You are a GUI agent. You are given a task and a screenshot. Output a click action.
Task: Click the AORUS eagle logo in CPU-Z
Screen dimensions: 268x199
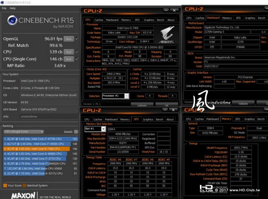pos(167,35)
